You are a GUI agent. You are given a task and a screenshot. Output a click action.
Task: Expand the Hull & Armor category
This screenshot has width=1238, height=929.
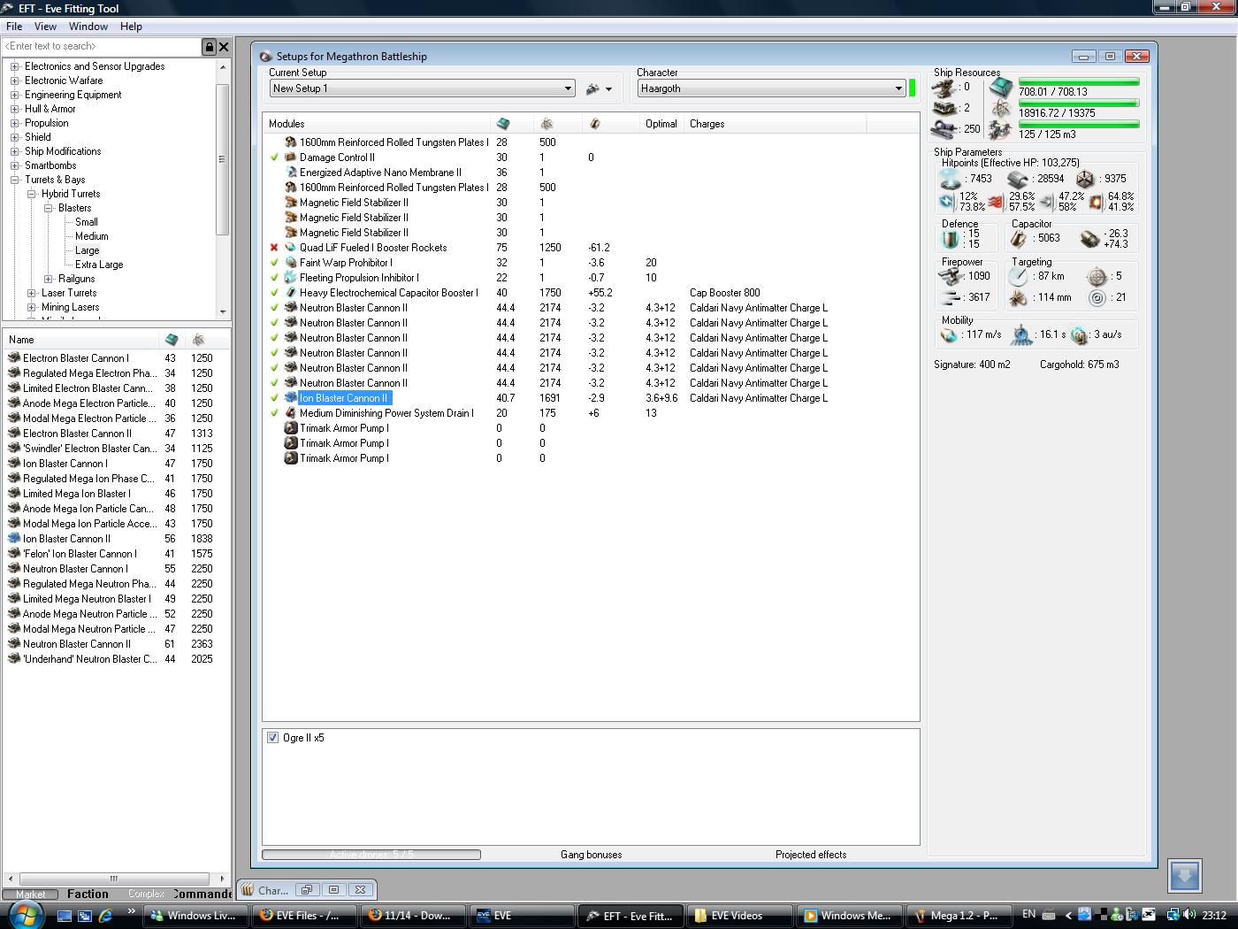click(x=15, y=109)
